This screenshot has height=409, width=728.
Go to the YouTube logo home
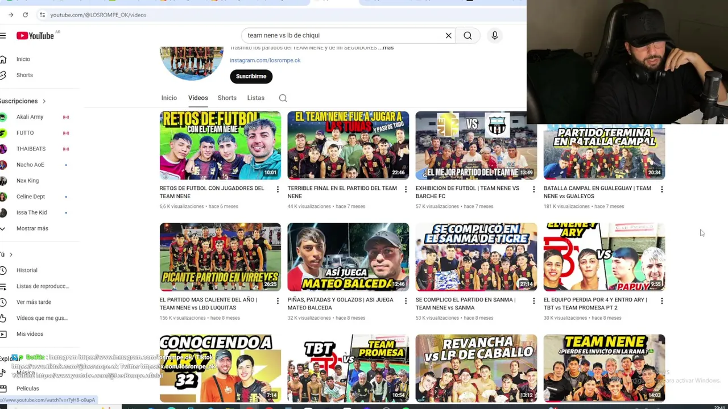(35, 36)
